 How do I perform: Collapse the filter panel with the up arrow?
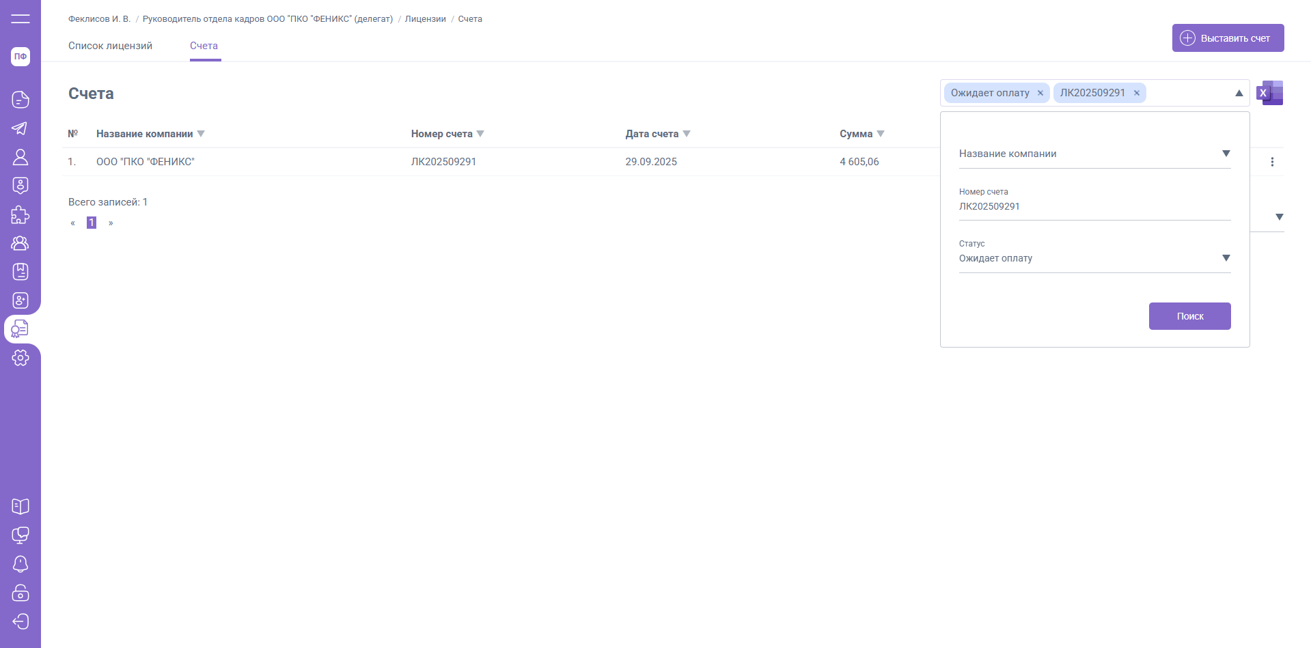coord(1239,93)
